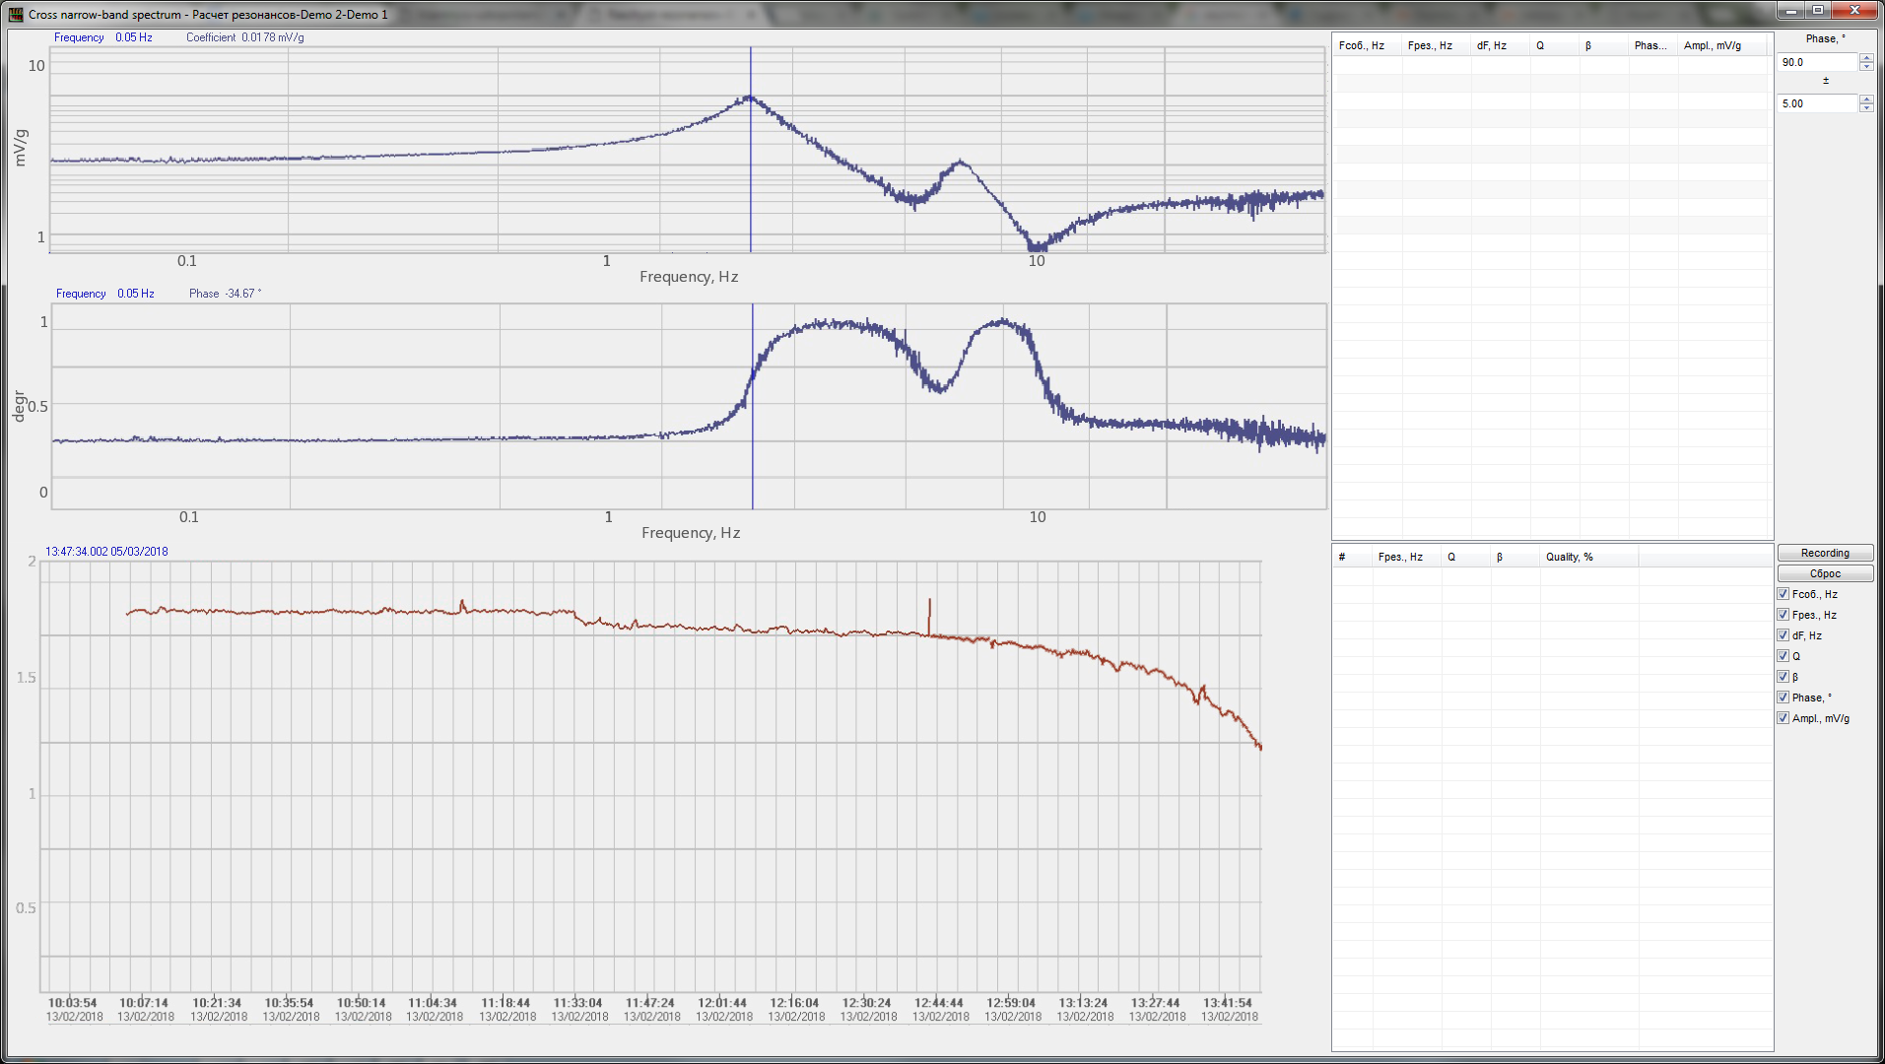Screen dimensions: 1885x1064
Task: Disable the Fрез., Hz checkbox
Action: (x=1784, y=614)
